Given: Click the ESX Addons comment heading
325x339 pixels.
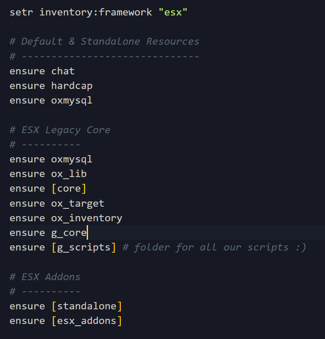Looking at the screenshot, I should pos(45,277).
